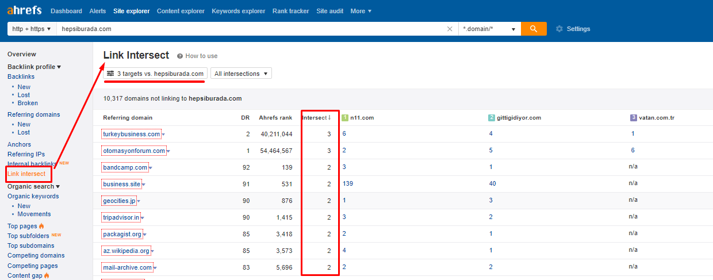The height and width of the screenshot is (280, 713).
Task: Open dropdown arrow next to turkeybusiness.com
Action: pos(163,135)
